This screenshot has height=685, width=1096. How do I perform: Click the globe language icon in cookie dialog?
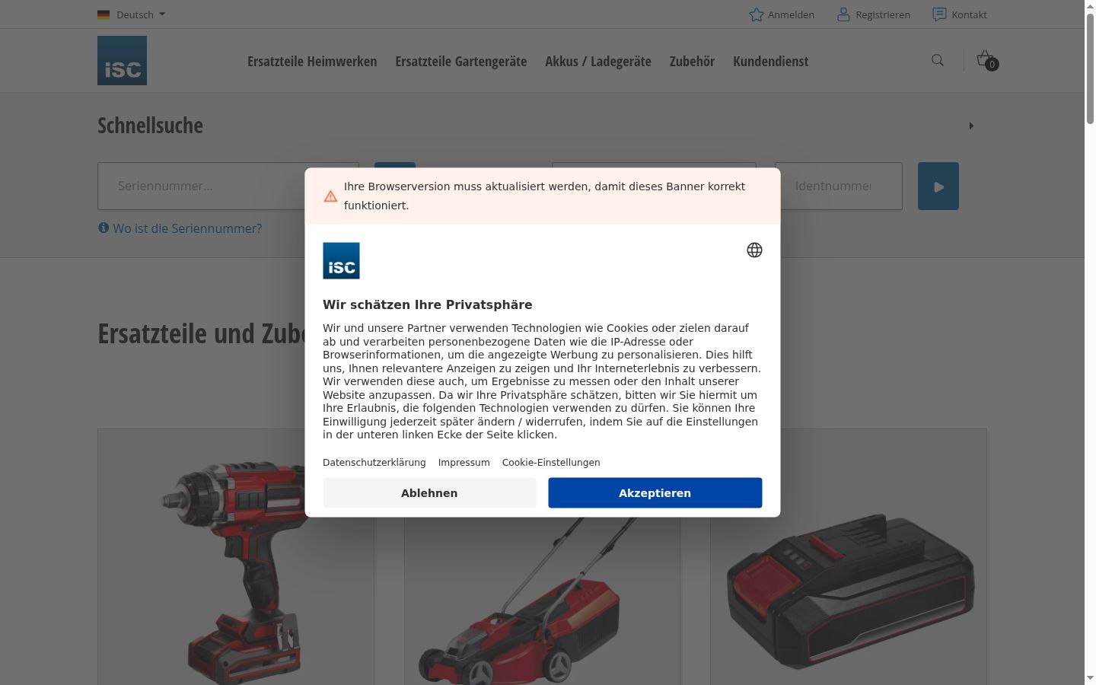[x=754, y=250]
